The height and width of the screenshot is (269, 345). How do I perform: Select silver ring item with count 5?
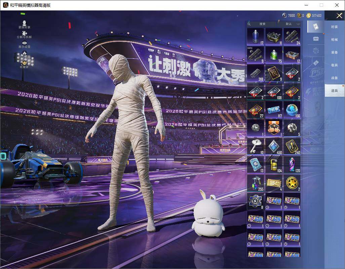click(x=292, y=128)
